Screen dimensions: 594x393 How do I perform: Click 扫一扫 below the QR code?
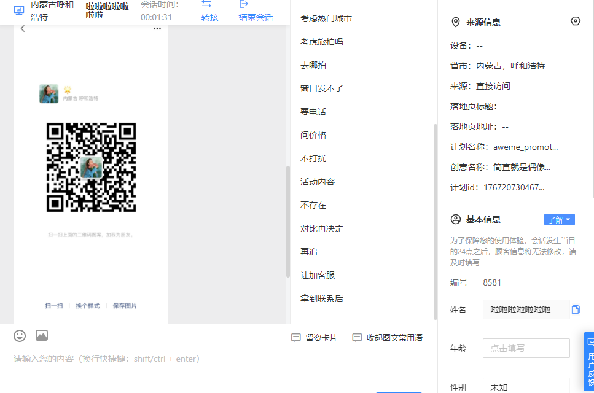54,306
